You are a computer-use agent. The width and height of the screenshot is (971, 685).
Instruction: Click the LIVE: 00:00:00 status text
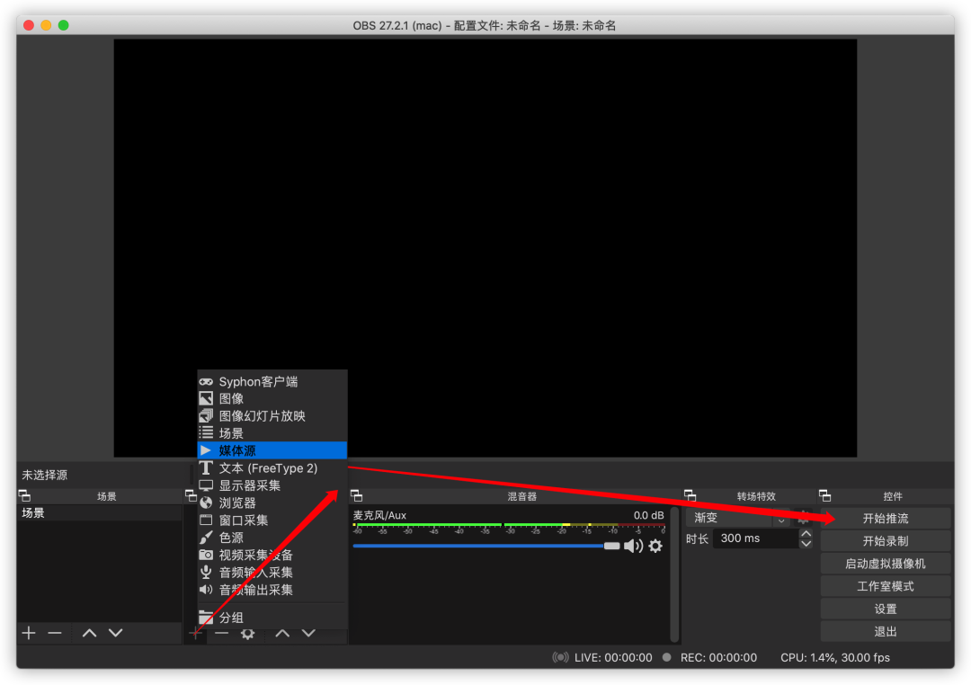(x=613, y=658)
